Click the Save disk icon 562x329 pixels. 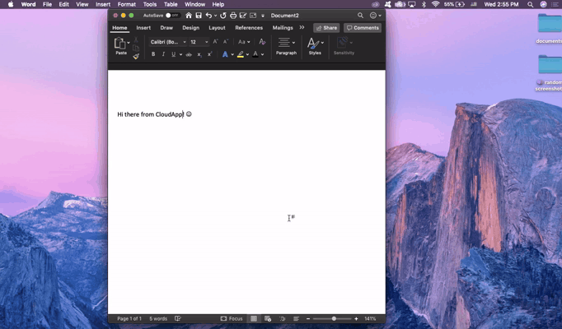click(199, 16)
